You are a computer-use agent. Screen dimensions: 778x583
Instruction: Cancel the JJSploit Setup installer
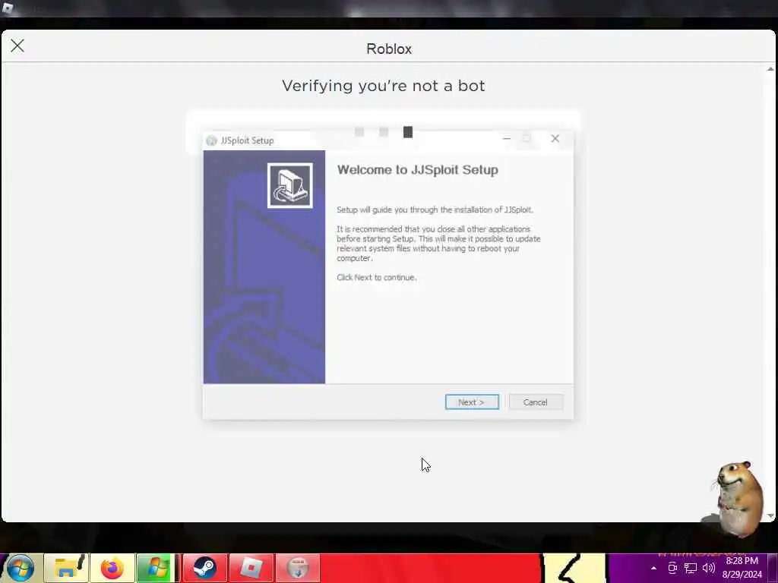point(536,402)
